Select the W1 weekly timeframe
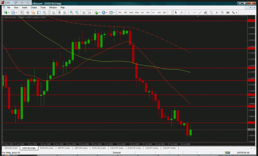Image resolution: width=258 pixels, height=156 pixels. (x=159, y=13)
